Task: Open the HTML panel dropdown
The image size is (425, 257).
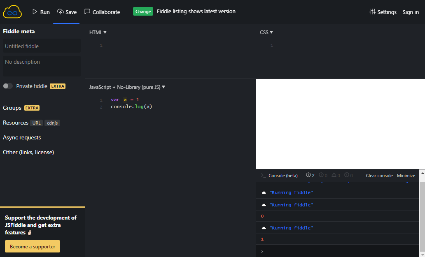Action: pyautogui.click(x=98, y=32)
